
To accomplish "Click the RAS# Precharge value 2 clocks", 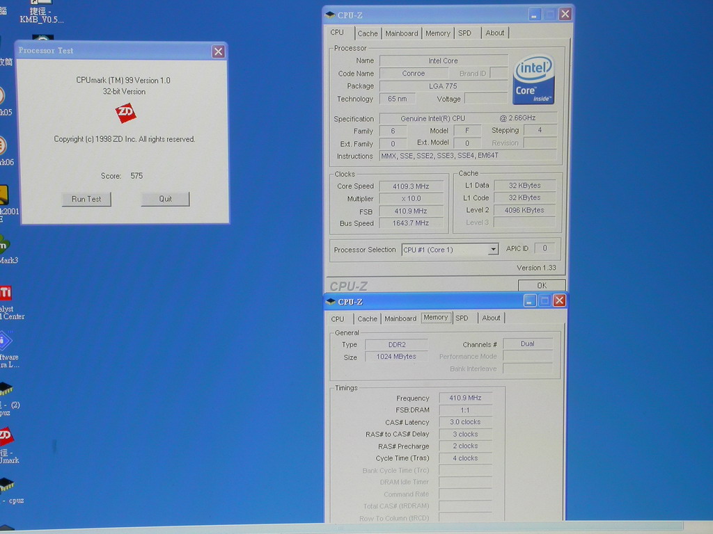I will coord(465,446).
